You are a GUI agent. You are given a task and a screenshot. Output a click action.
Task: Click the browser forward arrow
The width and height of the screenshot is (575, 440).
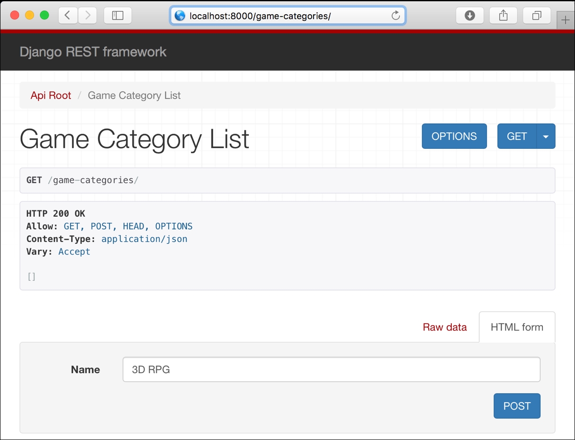point(88,16)
